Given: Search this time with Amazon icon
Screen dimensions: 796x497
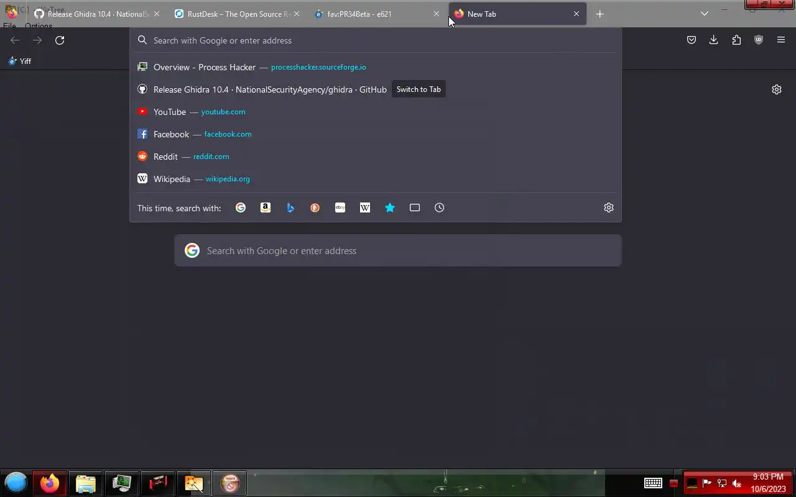Looking at the screenshot, I should point(266,208).
